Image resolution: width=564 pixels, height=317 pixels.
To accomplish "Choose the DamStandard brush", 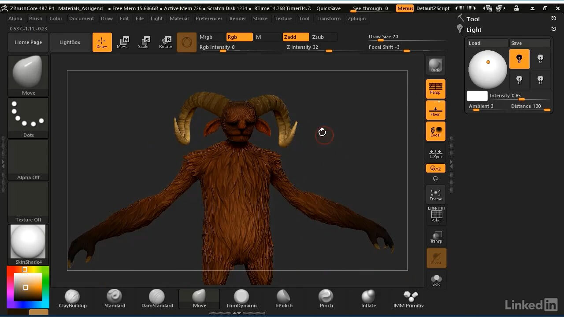I will 157,299.
